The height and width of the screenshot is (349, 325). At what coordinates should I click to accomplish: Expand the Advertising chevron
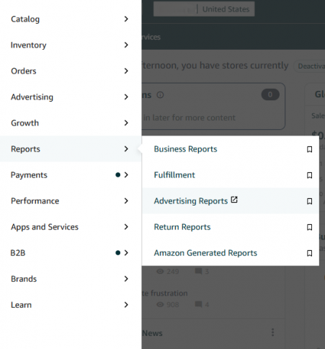pyautogui.click(x=126, y=97)
